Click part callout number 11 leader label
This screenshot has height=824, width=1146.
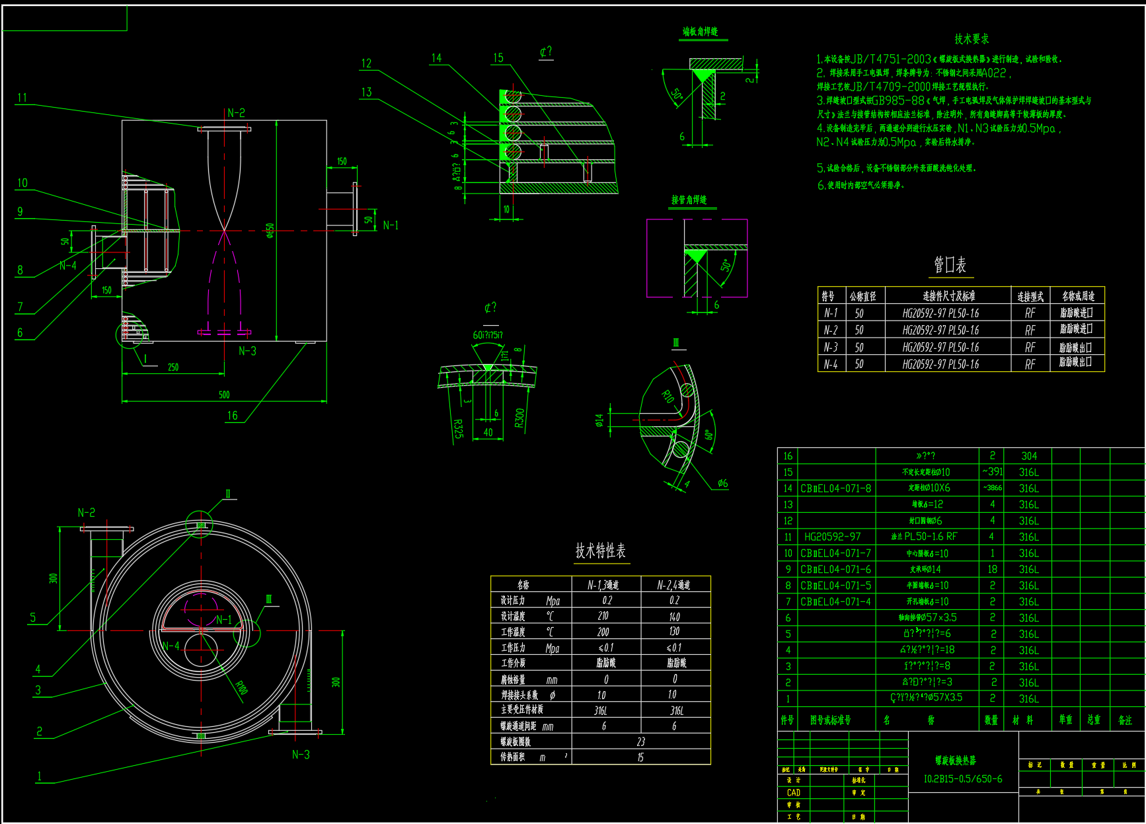[22, 98]
